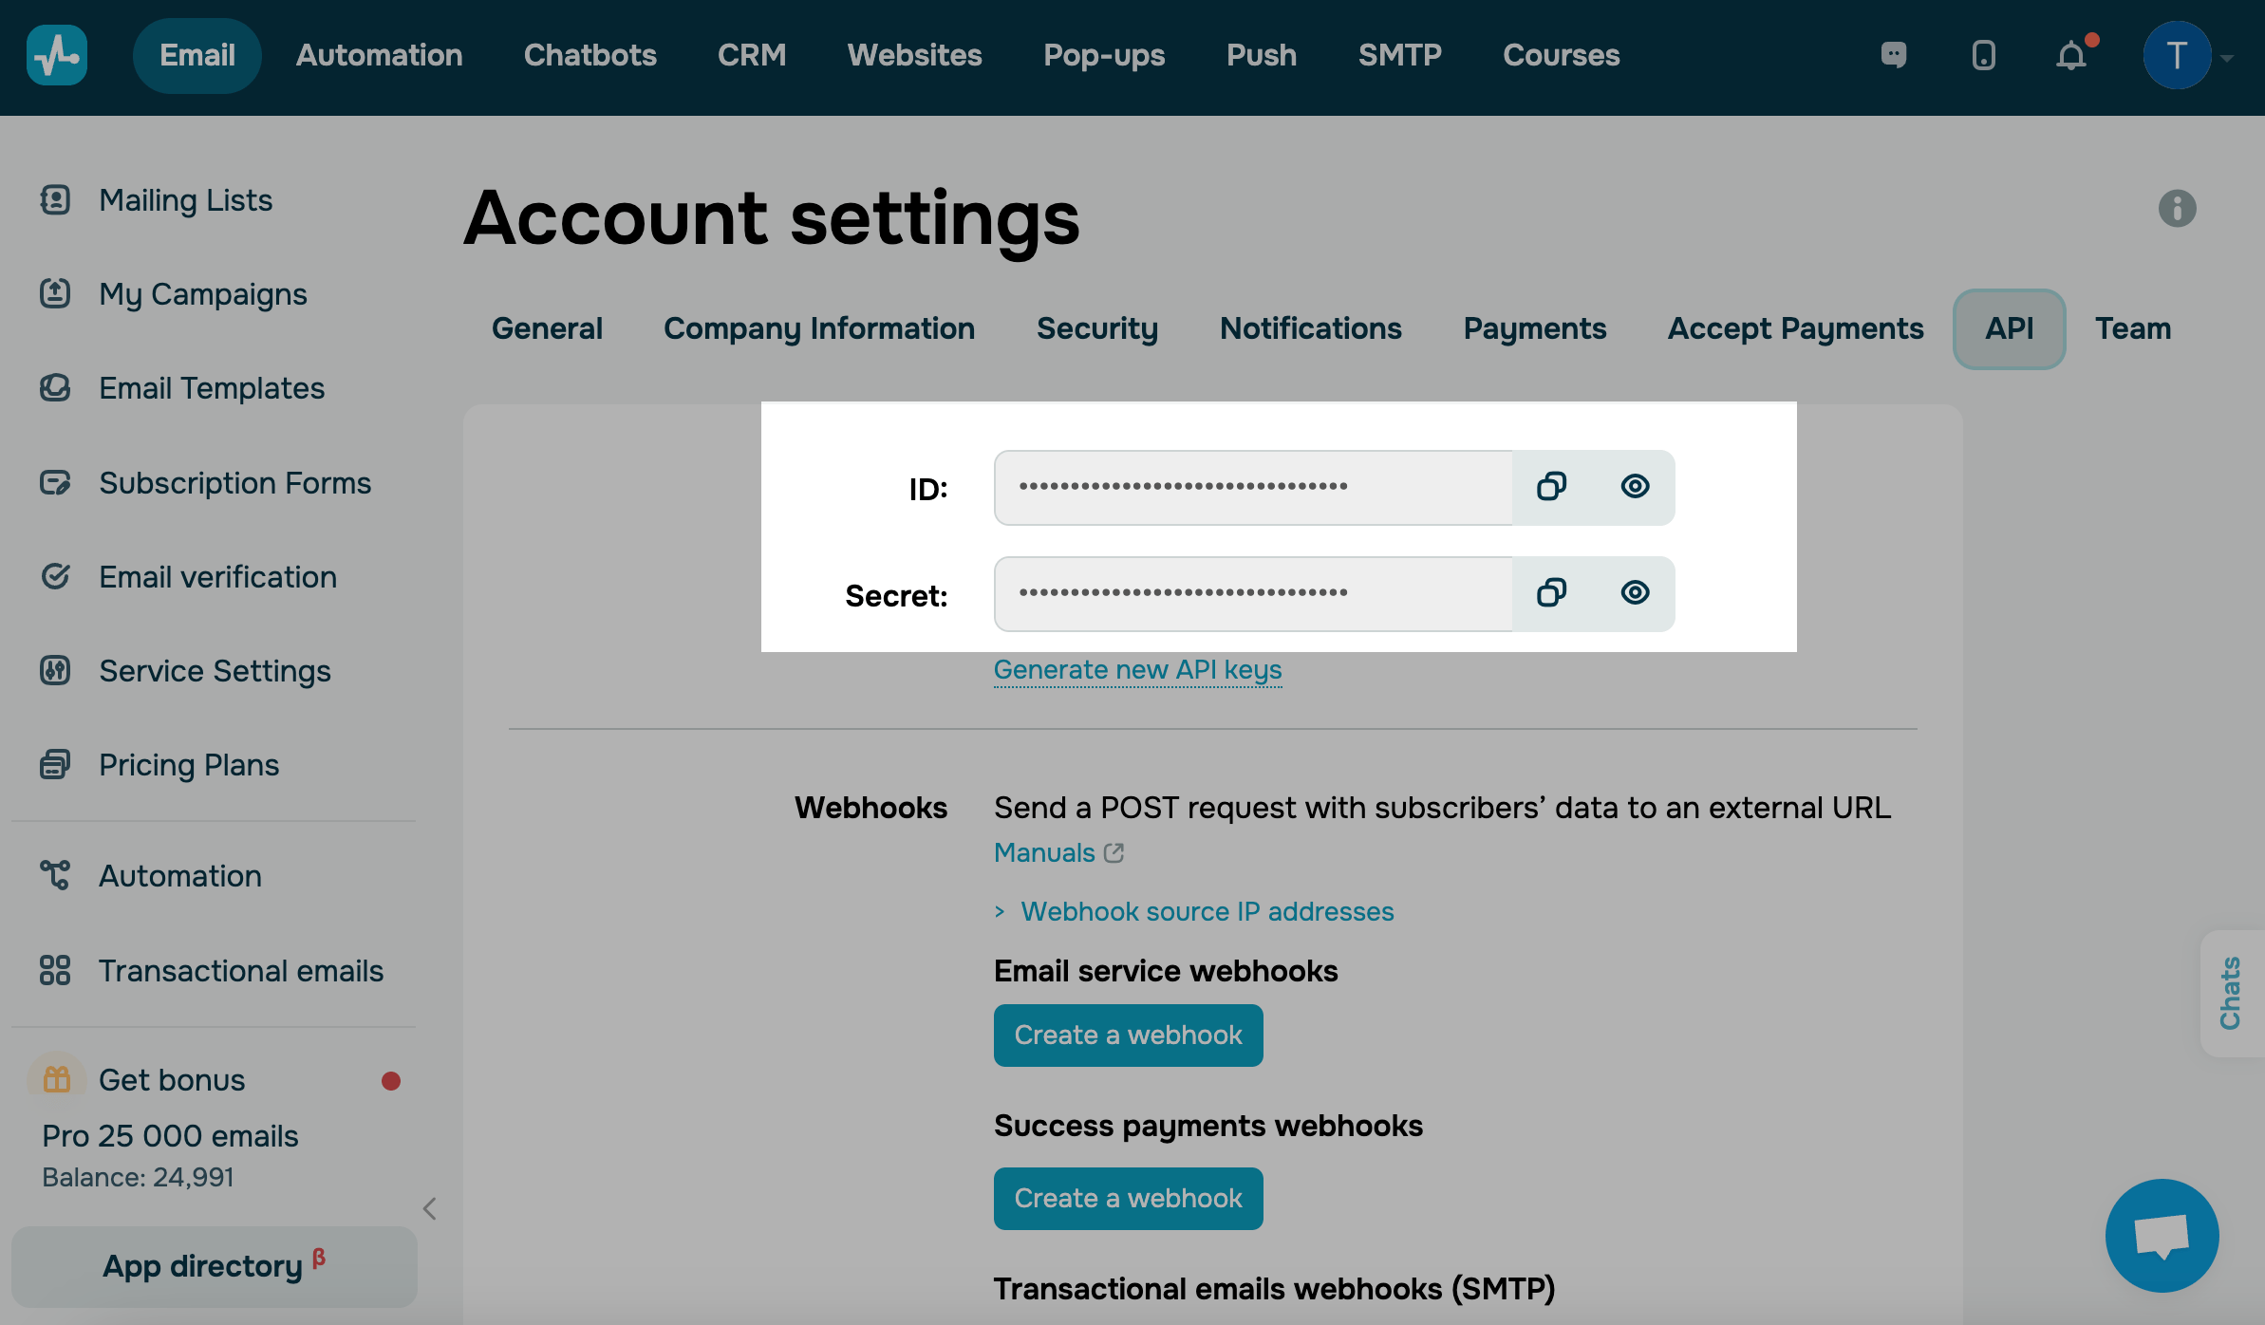Switch to the Security tab
This screenshot has height=1325, width=2265.
(x=1096, y=328)
